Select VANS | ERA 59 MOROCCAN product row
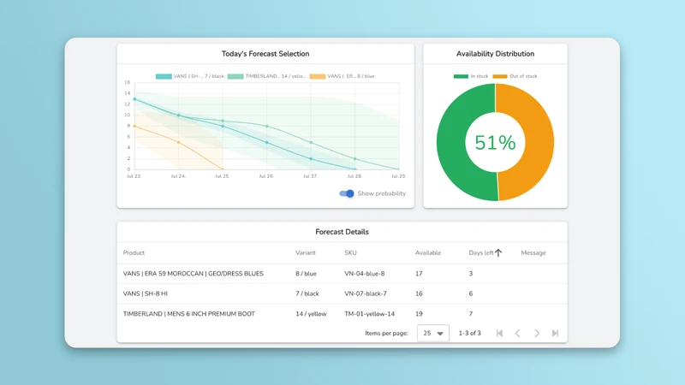The image size is (685, 385). (342, 274)
